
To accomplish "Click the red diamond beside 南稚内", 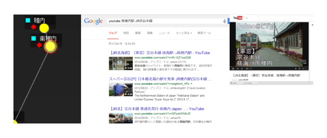I will 39,45.
